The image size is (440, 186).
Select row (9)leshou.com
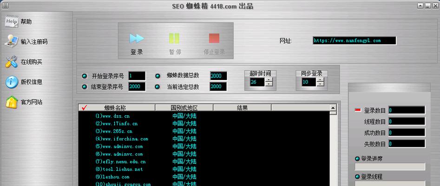pyautogui.click(x=204, y=177)
